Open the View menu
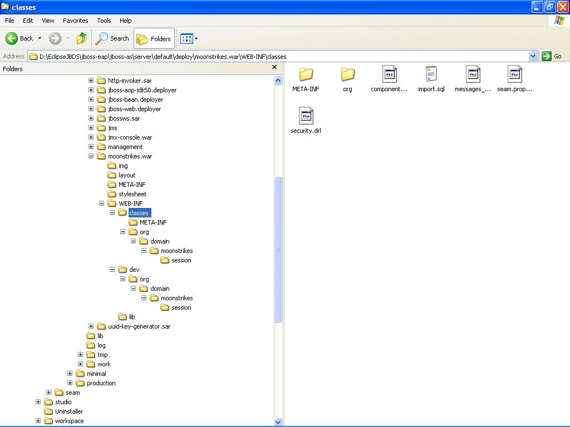The height and width of the screenshot is (427, 570). tap(48, 21)
